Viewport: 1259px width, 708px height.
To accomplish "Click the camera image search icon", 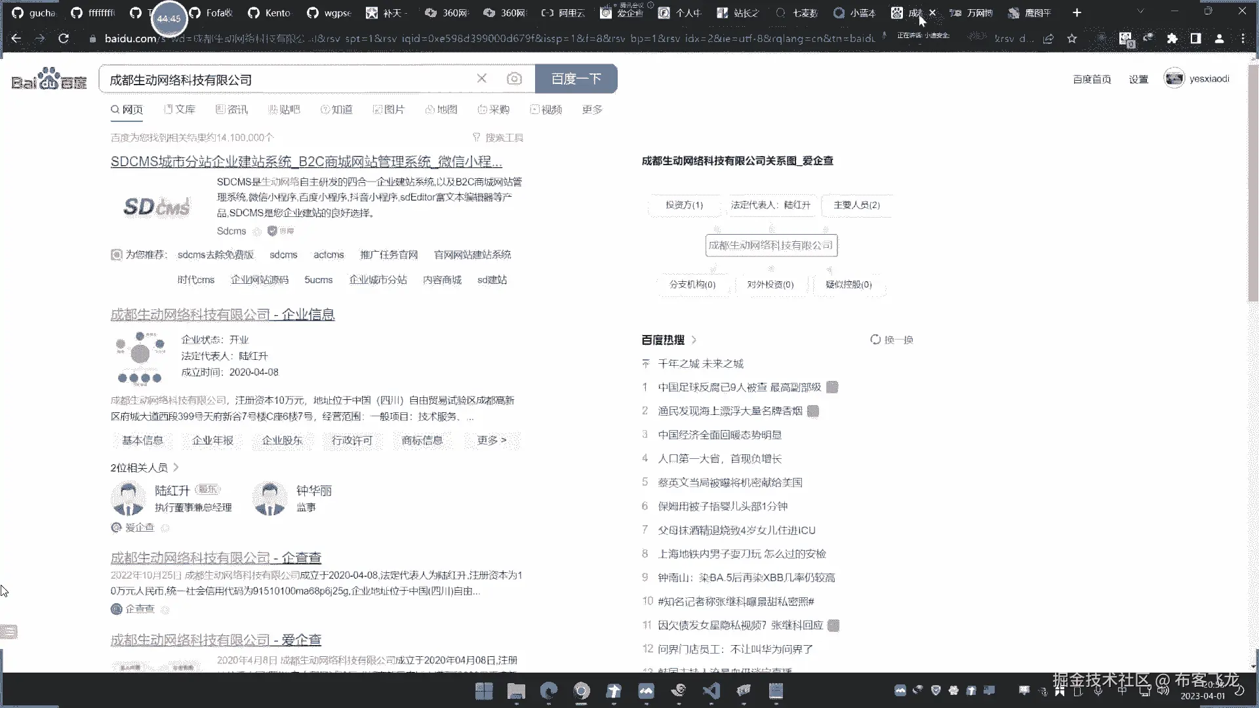I will [x=514, y=79].
